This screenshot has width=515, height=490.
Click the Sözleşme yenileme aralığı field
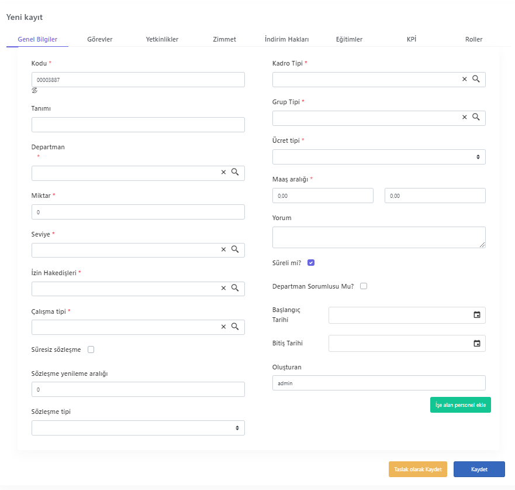138,389
